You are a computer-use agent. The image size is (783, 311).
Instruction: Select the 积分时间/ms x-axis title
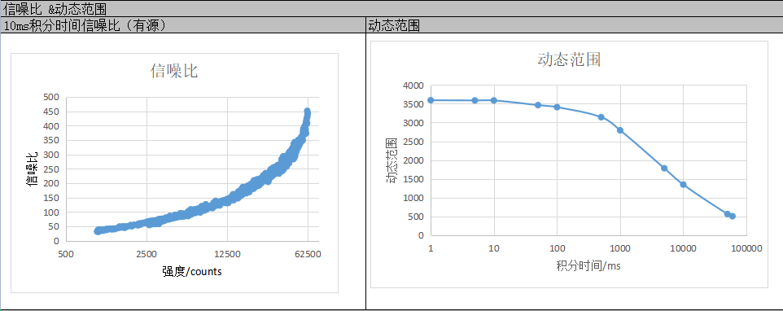coord(588,265)
